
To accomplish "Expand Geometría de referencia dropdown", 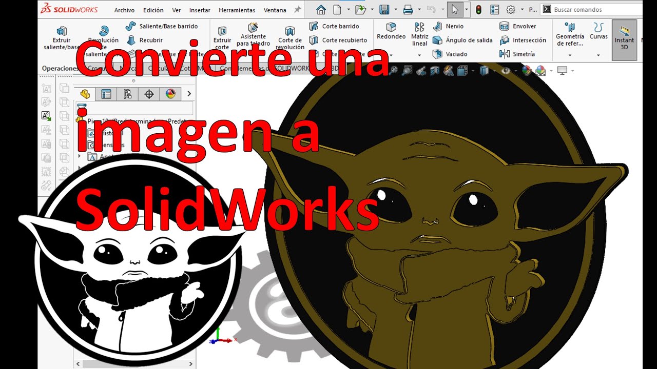I will (x=570, y=55).
